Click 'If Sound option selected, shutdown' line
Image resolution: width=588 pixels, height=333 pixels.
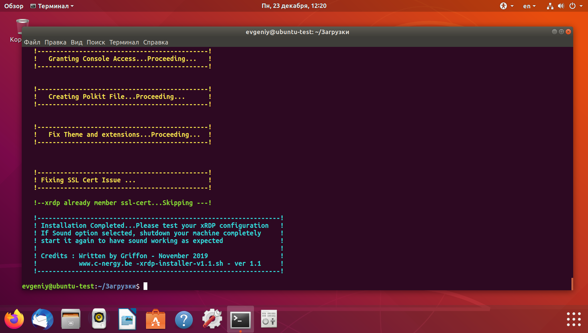pos(151,233)
